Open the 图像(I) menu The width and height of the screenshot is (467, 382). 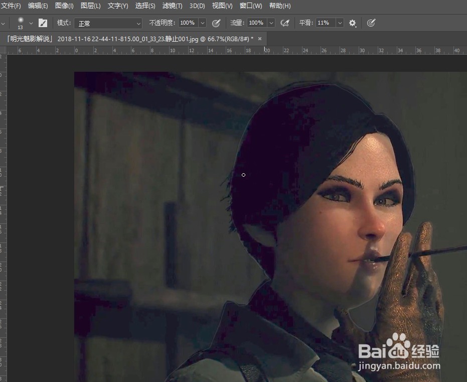(x=64, y=6)
